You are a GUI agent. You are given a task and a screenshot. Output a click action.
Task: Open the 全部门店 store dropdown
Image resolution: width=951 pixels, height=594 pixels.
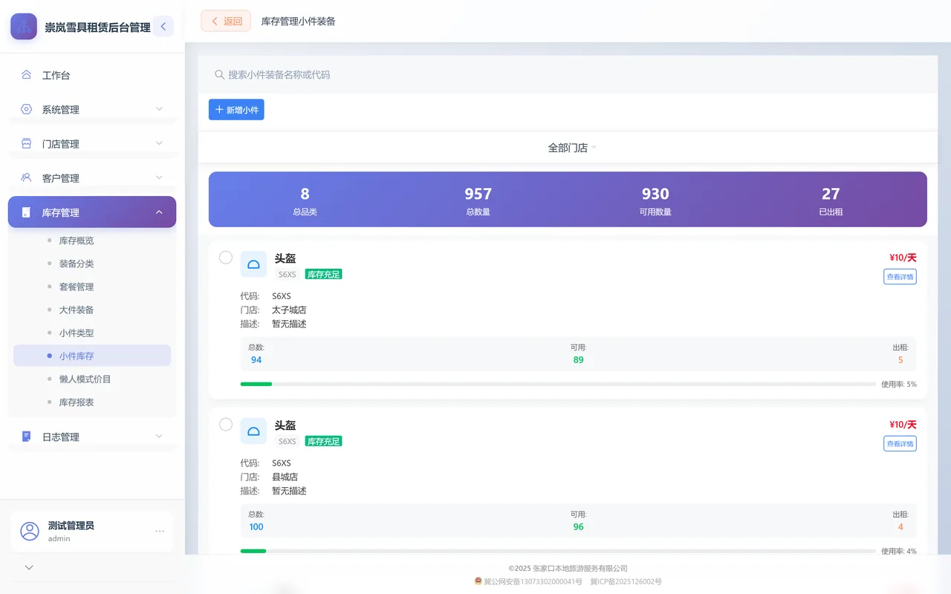[x=572, y=148]
